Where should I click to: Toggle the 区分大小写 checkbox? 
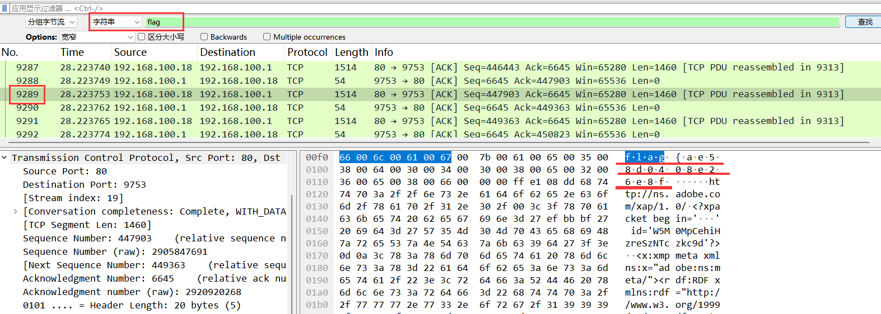(142, 37)
